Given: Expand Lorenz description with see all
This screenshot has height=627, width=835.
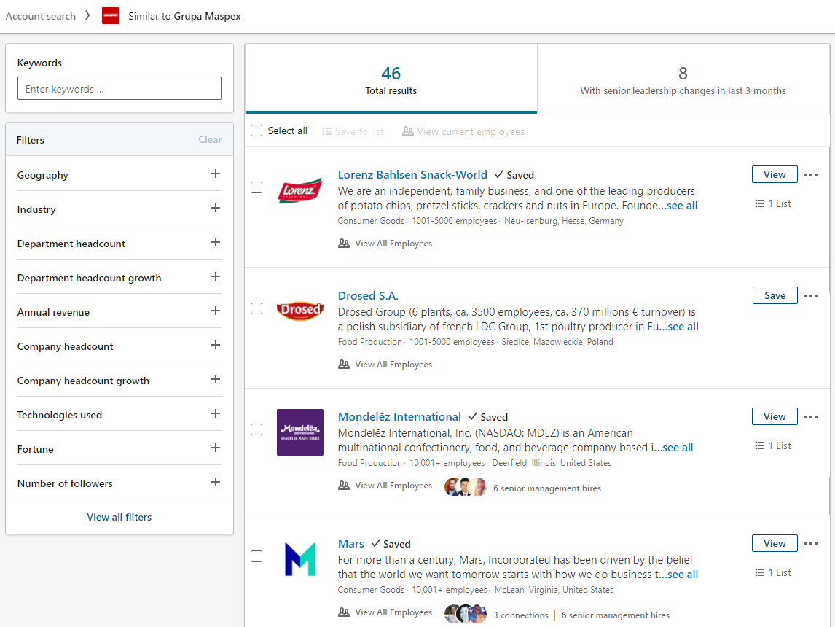Looking at the screenshot, I should pyautogui.click(x=678, y=206).
